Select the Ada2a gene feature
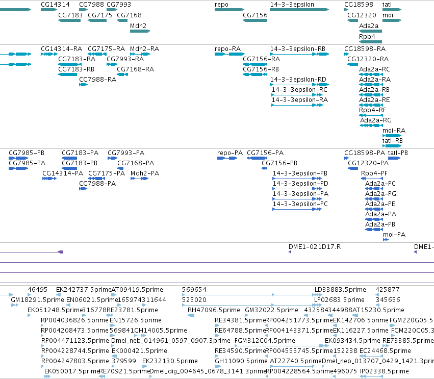Screen dimensions: 434x379 [x=370, y=31]
